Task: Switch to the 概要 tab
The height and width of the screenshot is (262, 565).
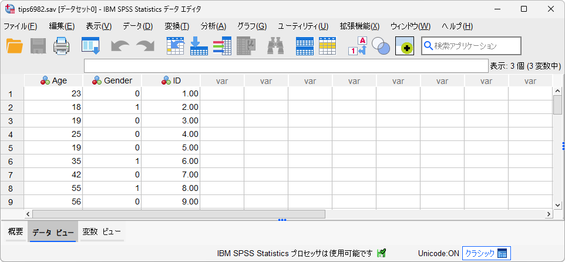Action: (15, 232)
